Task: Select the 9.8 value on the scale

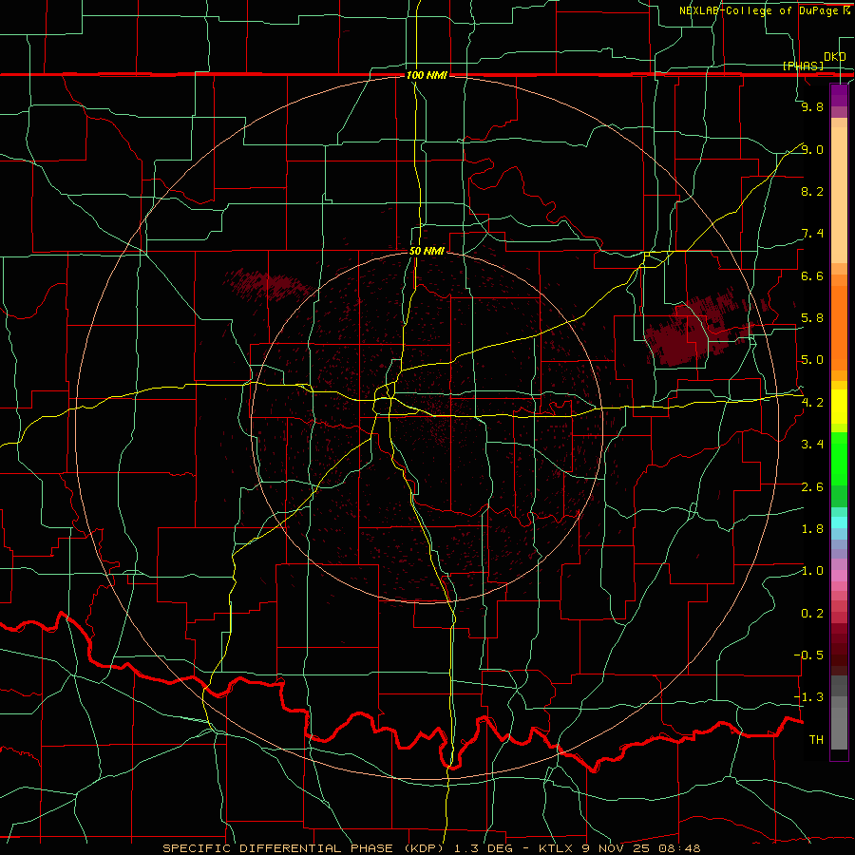Action: point(812,106)
